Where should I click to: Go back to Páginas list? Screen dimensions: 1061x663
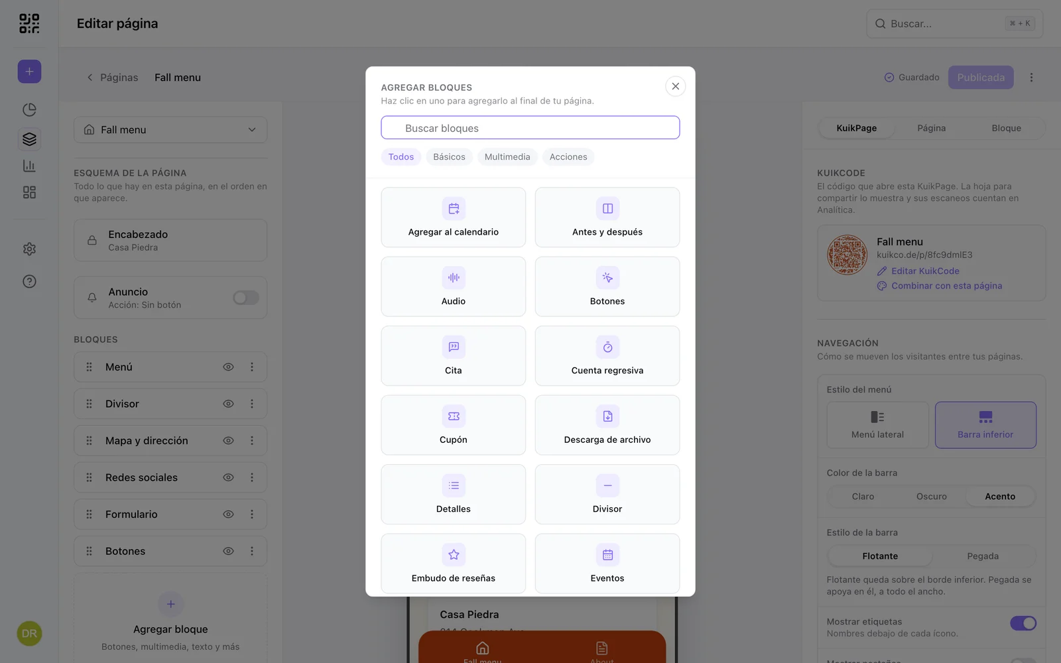[112, 78]
